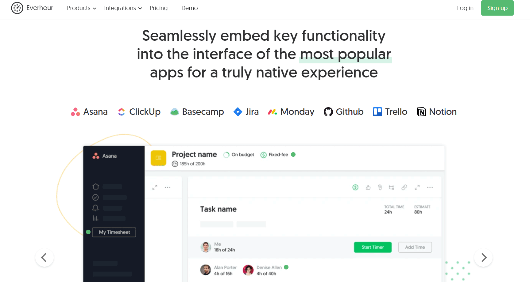This screenshot has height=282, width=530.
Task: Go to the previous carousel slide
Action: coord(44,258)
